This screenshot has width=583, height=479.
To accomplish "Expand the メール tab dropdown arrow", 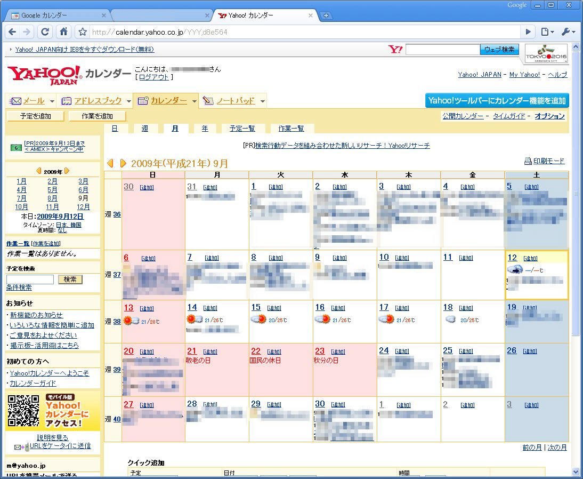I will (52, 101).
